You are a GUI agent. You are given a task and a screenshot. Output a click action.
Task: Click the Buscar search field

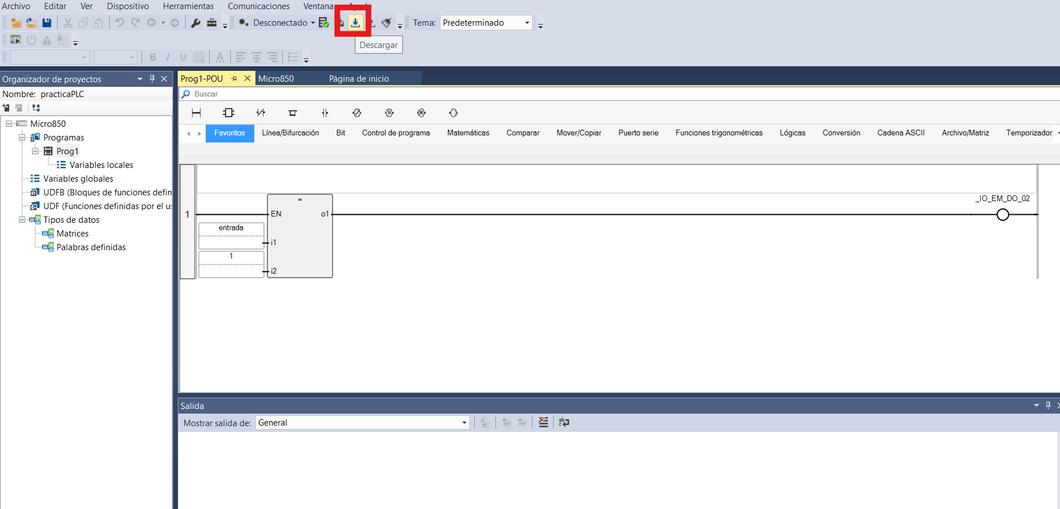tap(619, 94)
